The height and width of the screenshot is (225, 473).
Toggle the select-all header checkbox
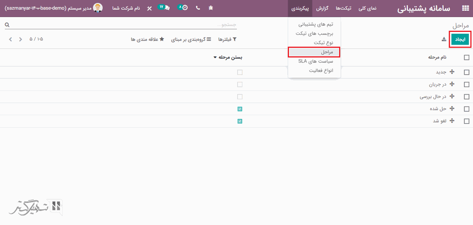[x=467, y=58]
